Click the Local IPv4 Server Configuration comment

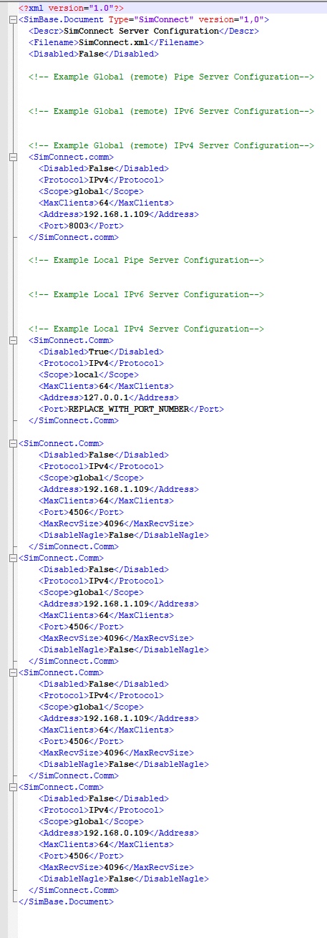147,329
